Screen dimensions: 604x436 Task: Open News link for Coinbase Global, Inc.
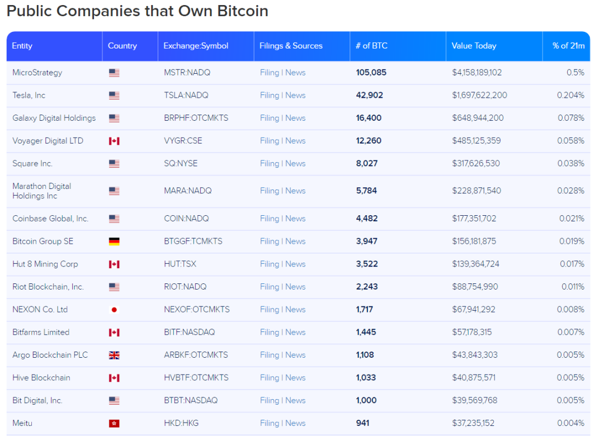(295, 219)
